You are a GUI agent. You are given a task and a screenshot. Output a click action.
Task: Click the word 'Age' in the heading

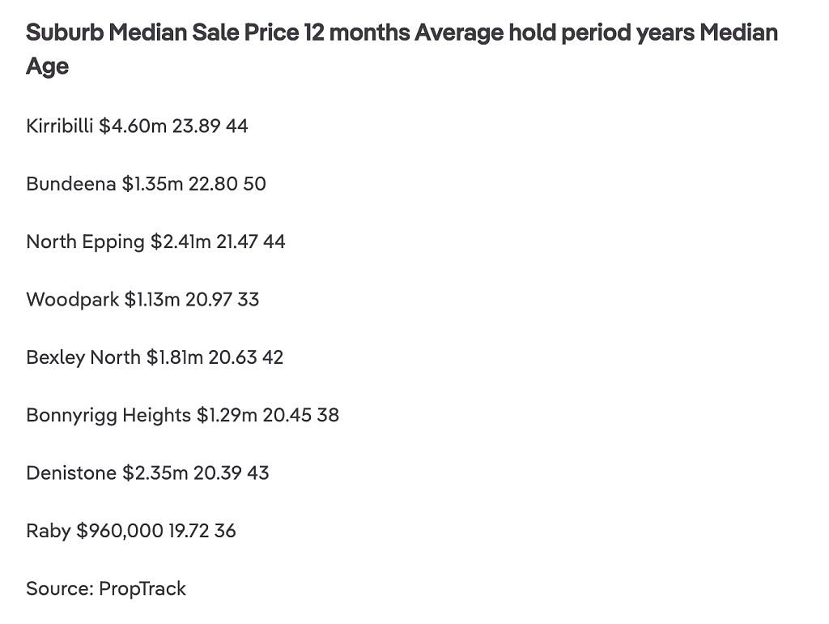(x=48, y=67)
